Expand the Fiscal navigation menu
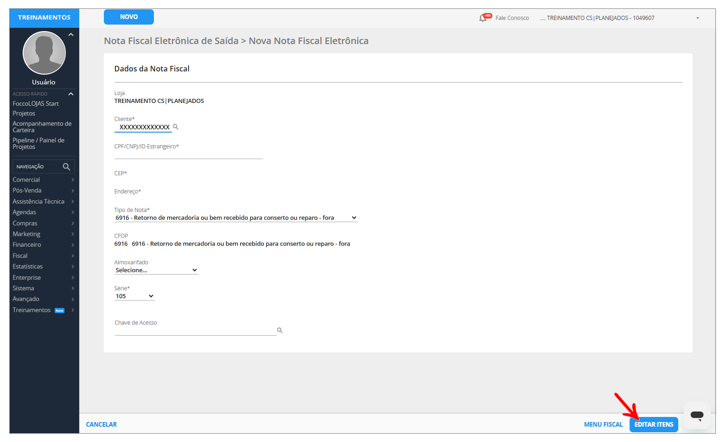The height and width of the screenshot is (442, 725). pos(43,256)
